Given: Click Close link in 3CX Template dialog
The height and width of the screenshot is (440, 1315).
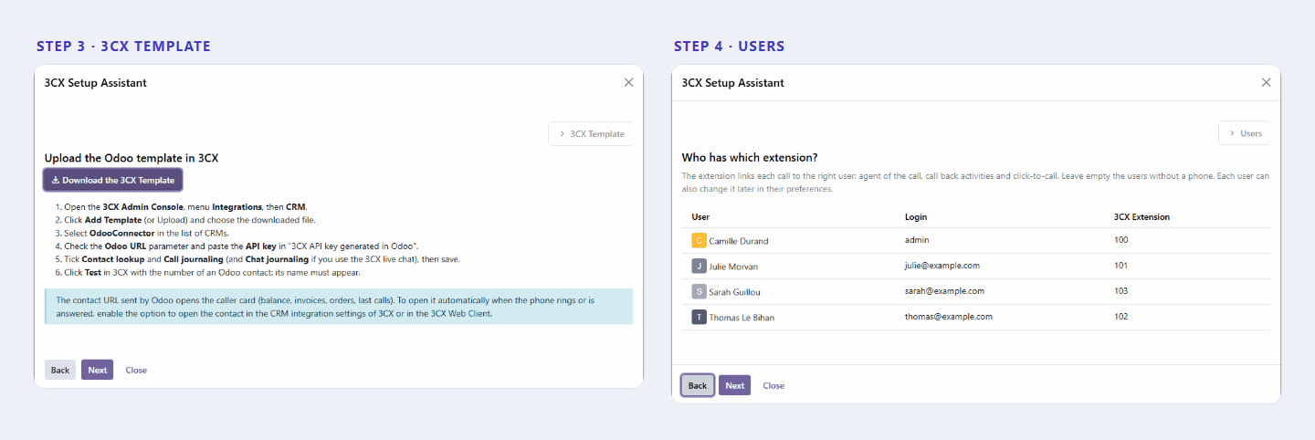Looking at the screenshot, I should tap(136, 370).
